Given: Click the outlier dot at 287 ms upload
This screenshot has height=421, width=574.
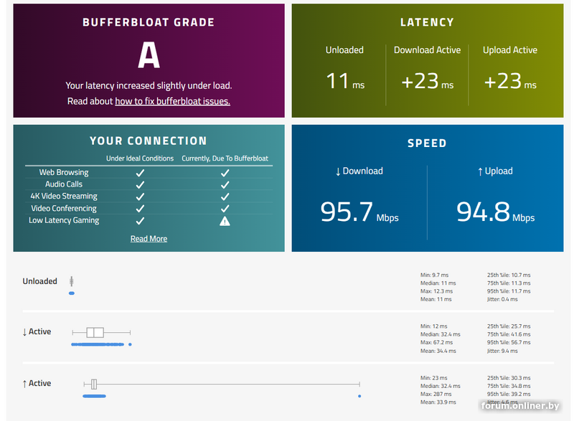Looking at the screenshot, I should tap(359, 396).
